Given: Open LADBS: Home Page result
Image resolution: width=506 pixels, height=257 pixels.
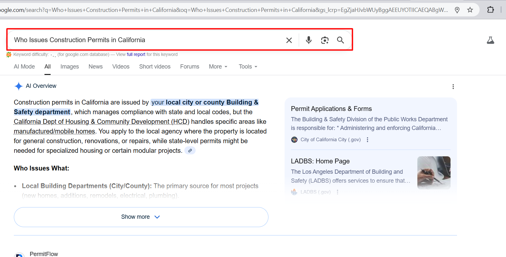Looking at the screenshot, I should click(320, 161).
